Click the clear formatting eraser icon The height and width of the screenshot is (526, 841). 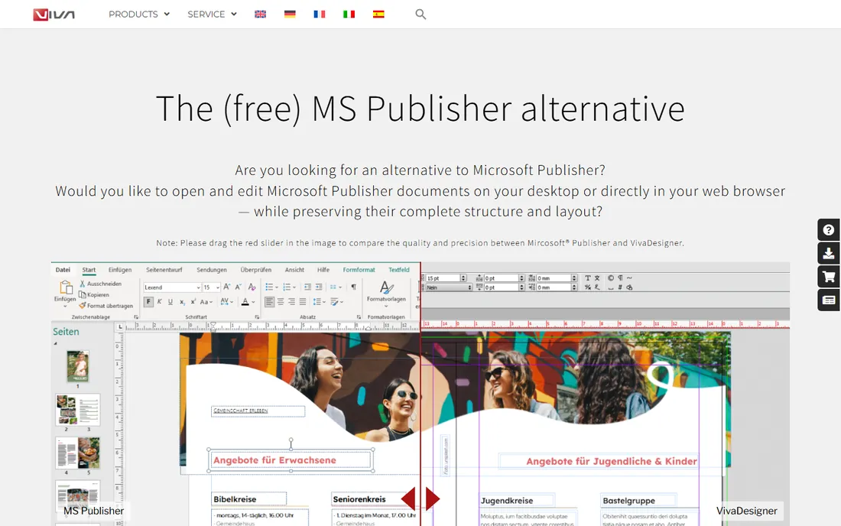[252, 287]
